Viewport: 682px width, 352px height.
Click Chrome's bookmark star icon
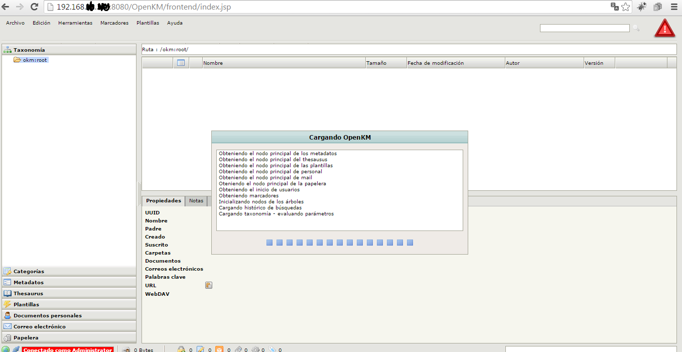click(x=626, y=7)
